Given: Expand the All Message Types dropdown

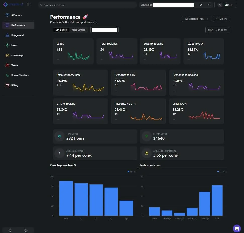Looking at the screenshot, I should pyautogui.click(x=197, y=19).
